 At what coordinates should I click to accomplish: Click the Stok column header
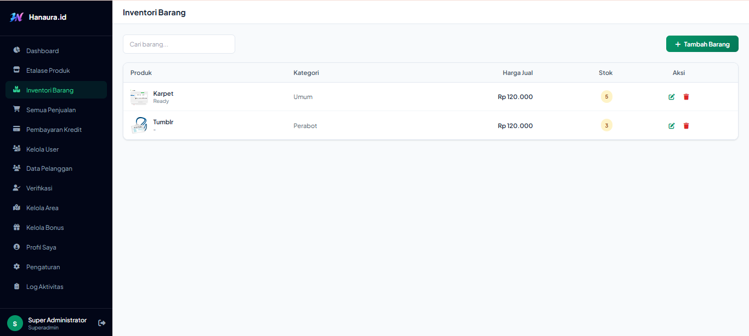click(x=606, y=73)
